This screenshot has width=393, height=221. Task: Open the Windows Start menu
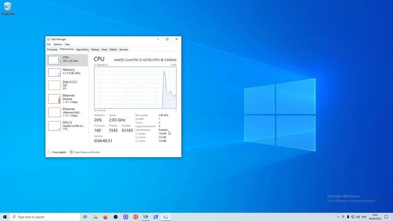(5, 217)
